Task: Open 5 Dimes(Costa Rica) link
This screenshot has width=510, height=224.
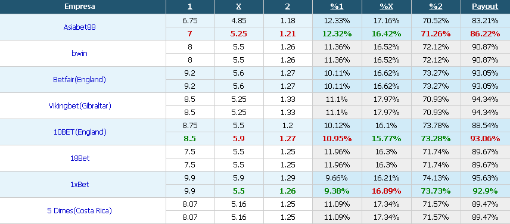Action: (x=80, y=211)
